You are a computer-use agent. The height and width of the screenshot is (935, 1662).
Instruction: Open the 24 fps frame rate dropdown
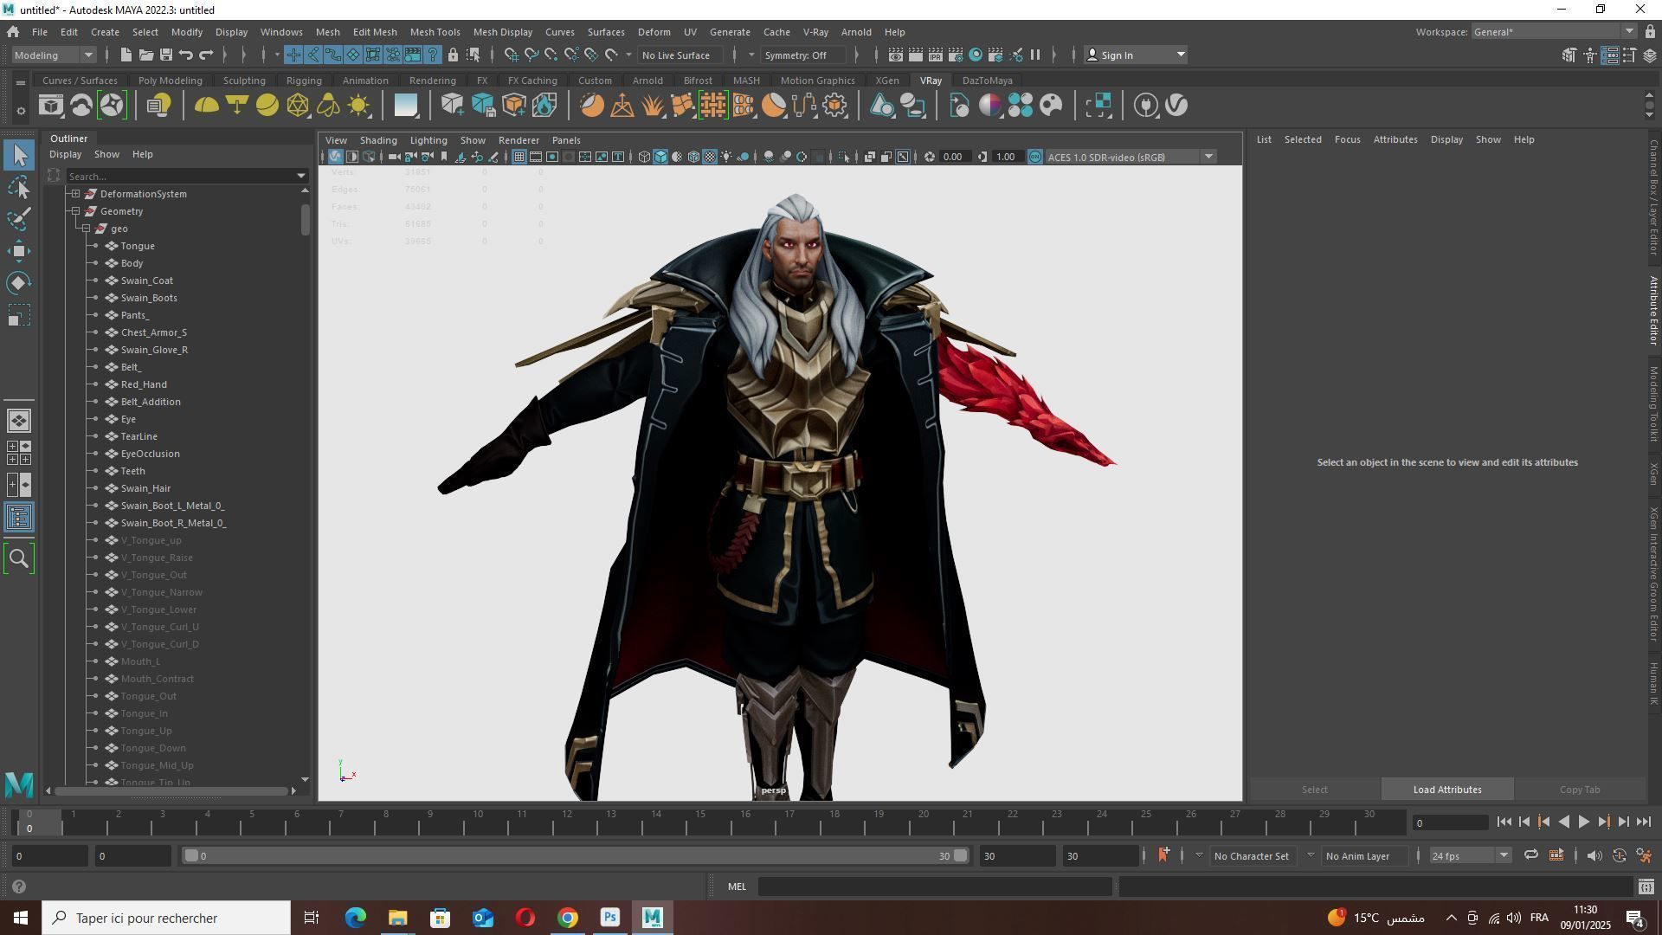[x=1469, y=856]
